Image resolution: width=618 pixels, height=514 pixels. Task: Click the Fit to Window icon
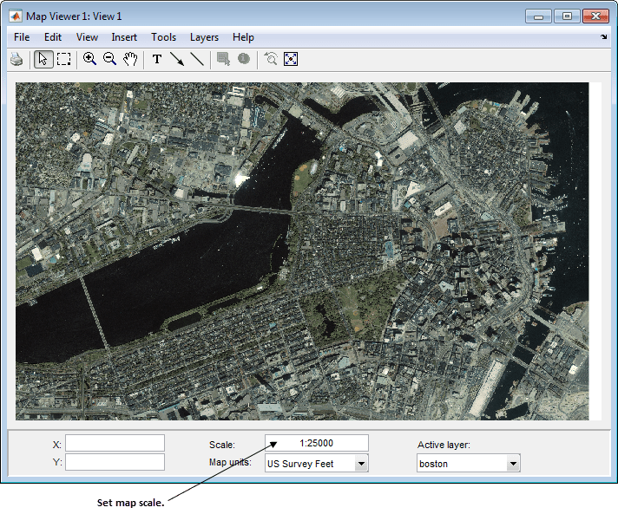291,59
